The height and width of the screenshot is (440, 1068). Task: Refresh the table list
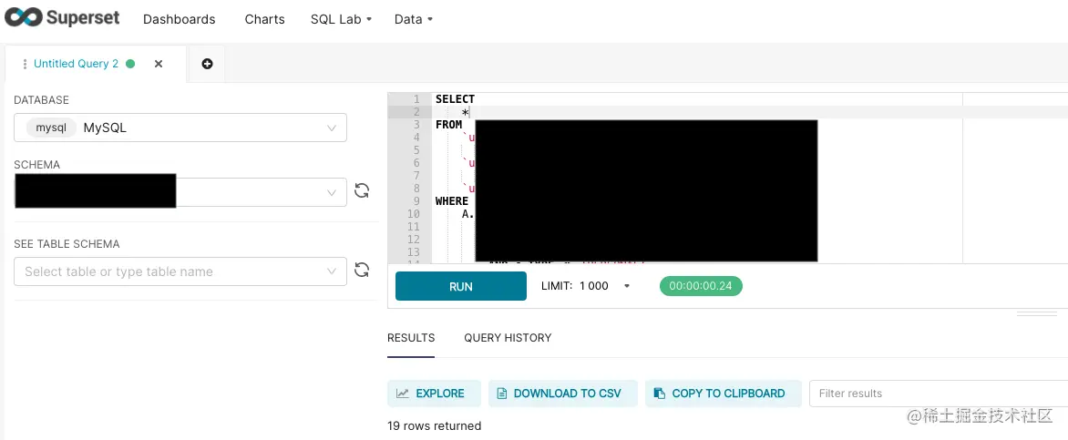click(363, 271)
